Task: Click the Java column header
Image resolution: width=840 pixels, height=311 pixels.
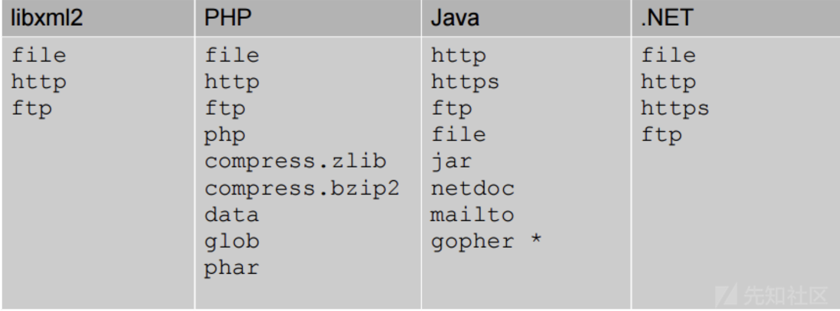Action: pos(455,18)
